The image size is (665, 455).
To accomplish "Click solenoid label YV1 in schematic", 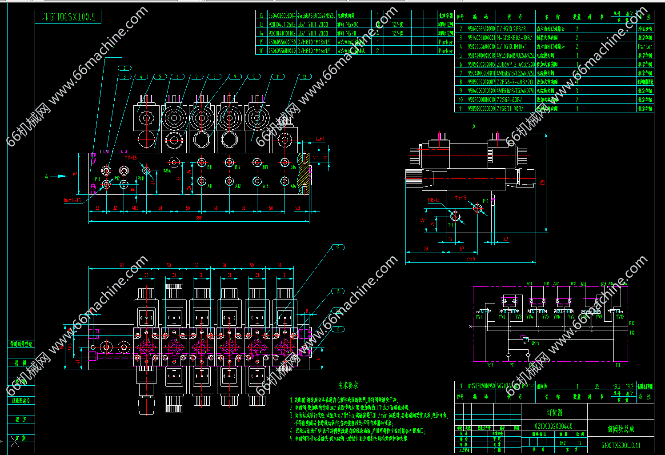I will [x=479, y=317].
